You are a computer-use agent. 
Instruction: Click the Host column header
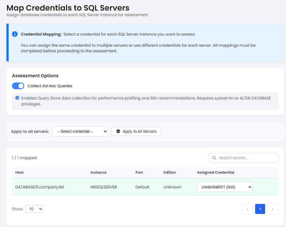[x=19, y=172]
